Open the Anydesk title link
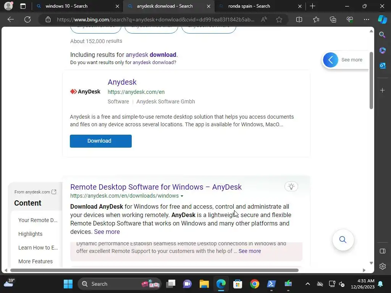 pos(122,82)
